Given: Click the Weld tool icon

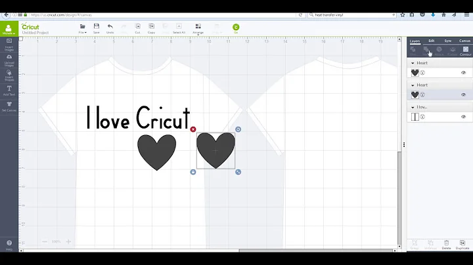Looking at the screenshot, I should (426, 51).
